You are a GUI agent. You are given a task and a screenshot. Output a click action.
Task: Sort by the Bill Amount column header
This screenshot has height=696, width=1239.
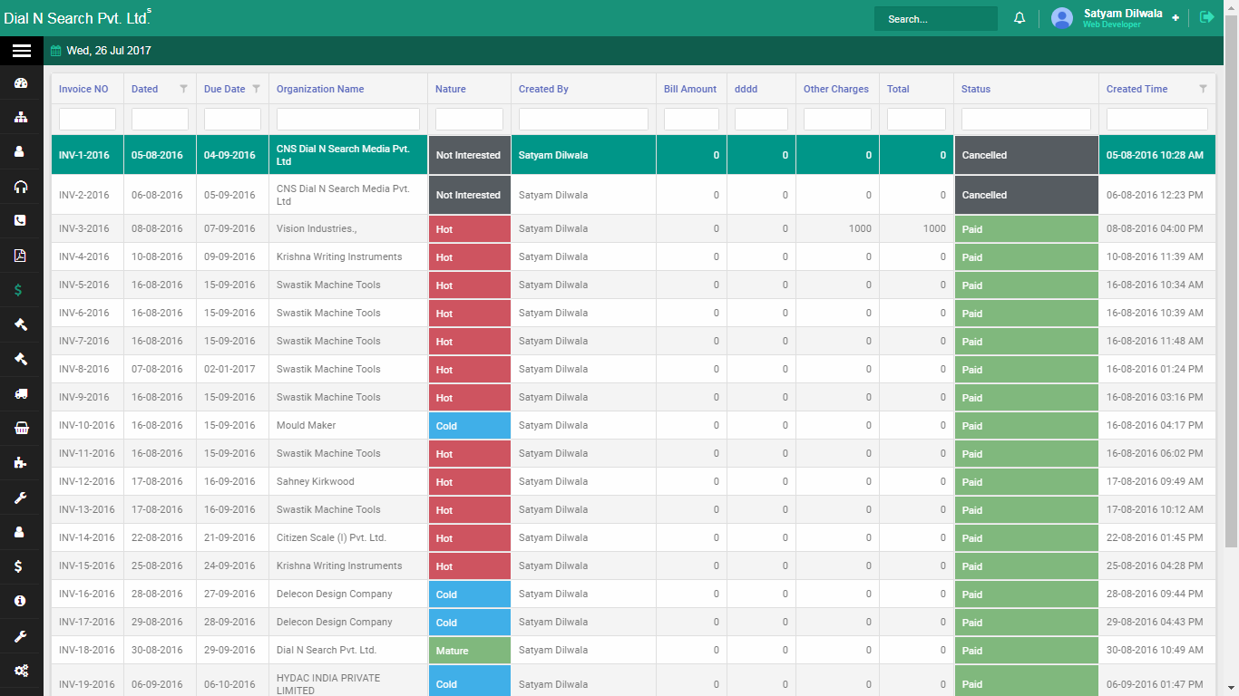point(690,89)
